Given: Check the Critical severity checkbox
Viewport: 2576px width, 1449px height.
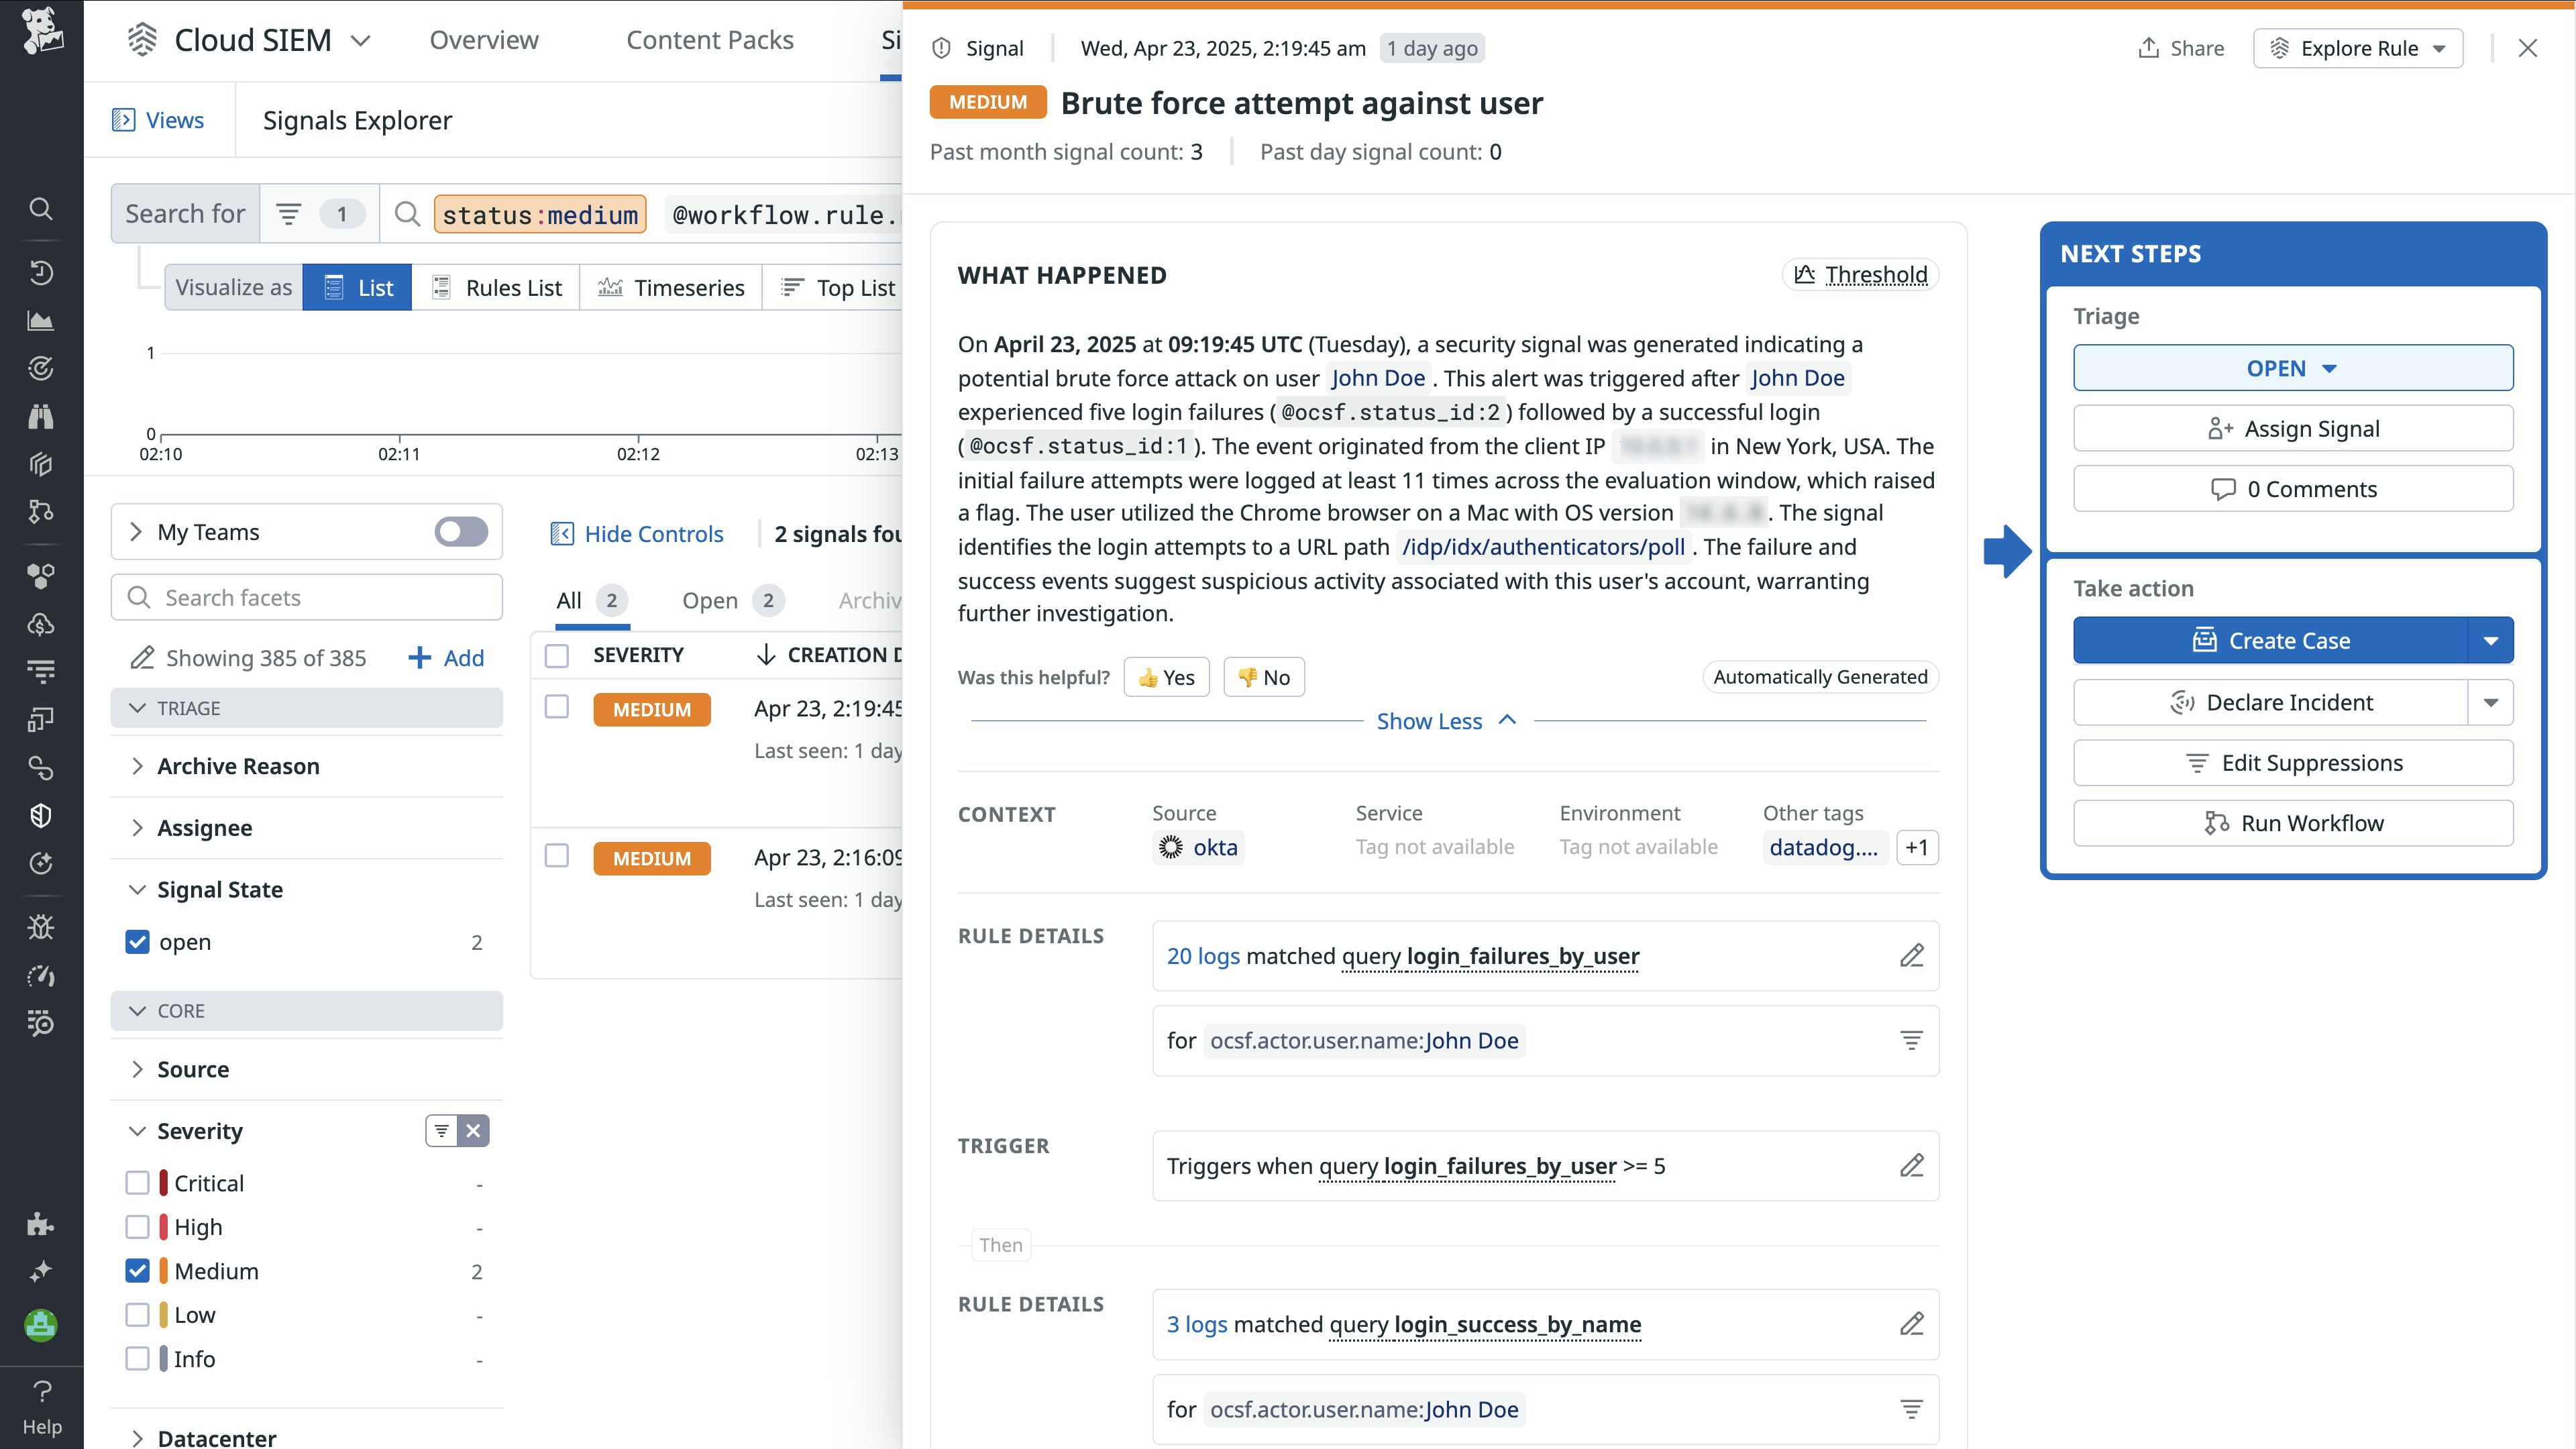Looking at the screenshot, I should 137,1183.
